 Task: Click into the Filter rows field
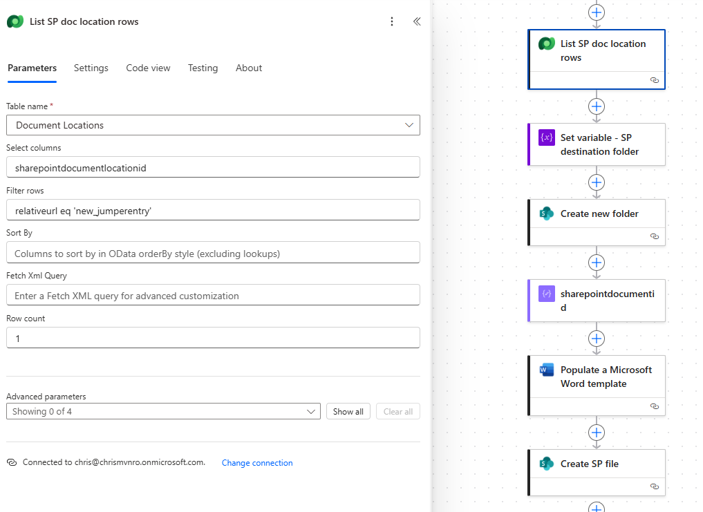coord(213,210)
